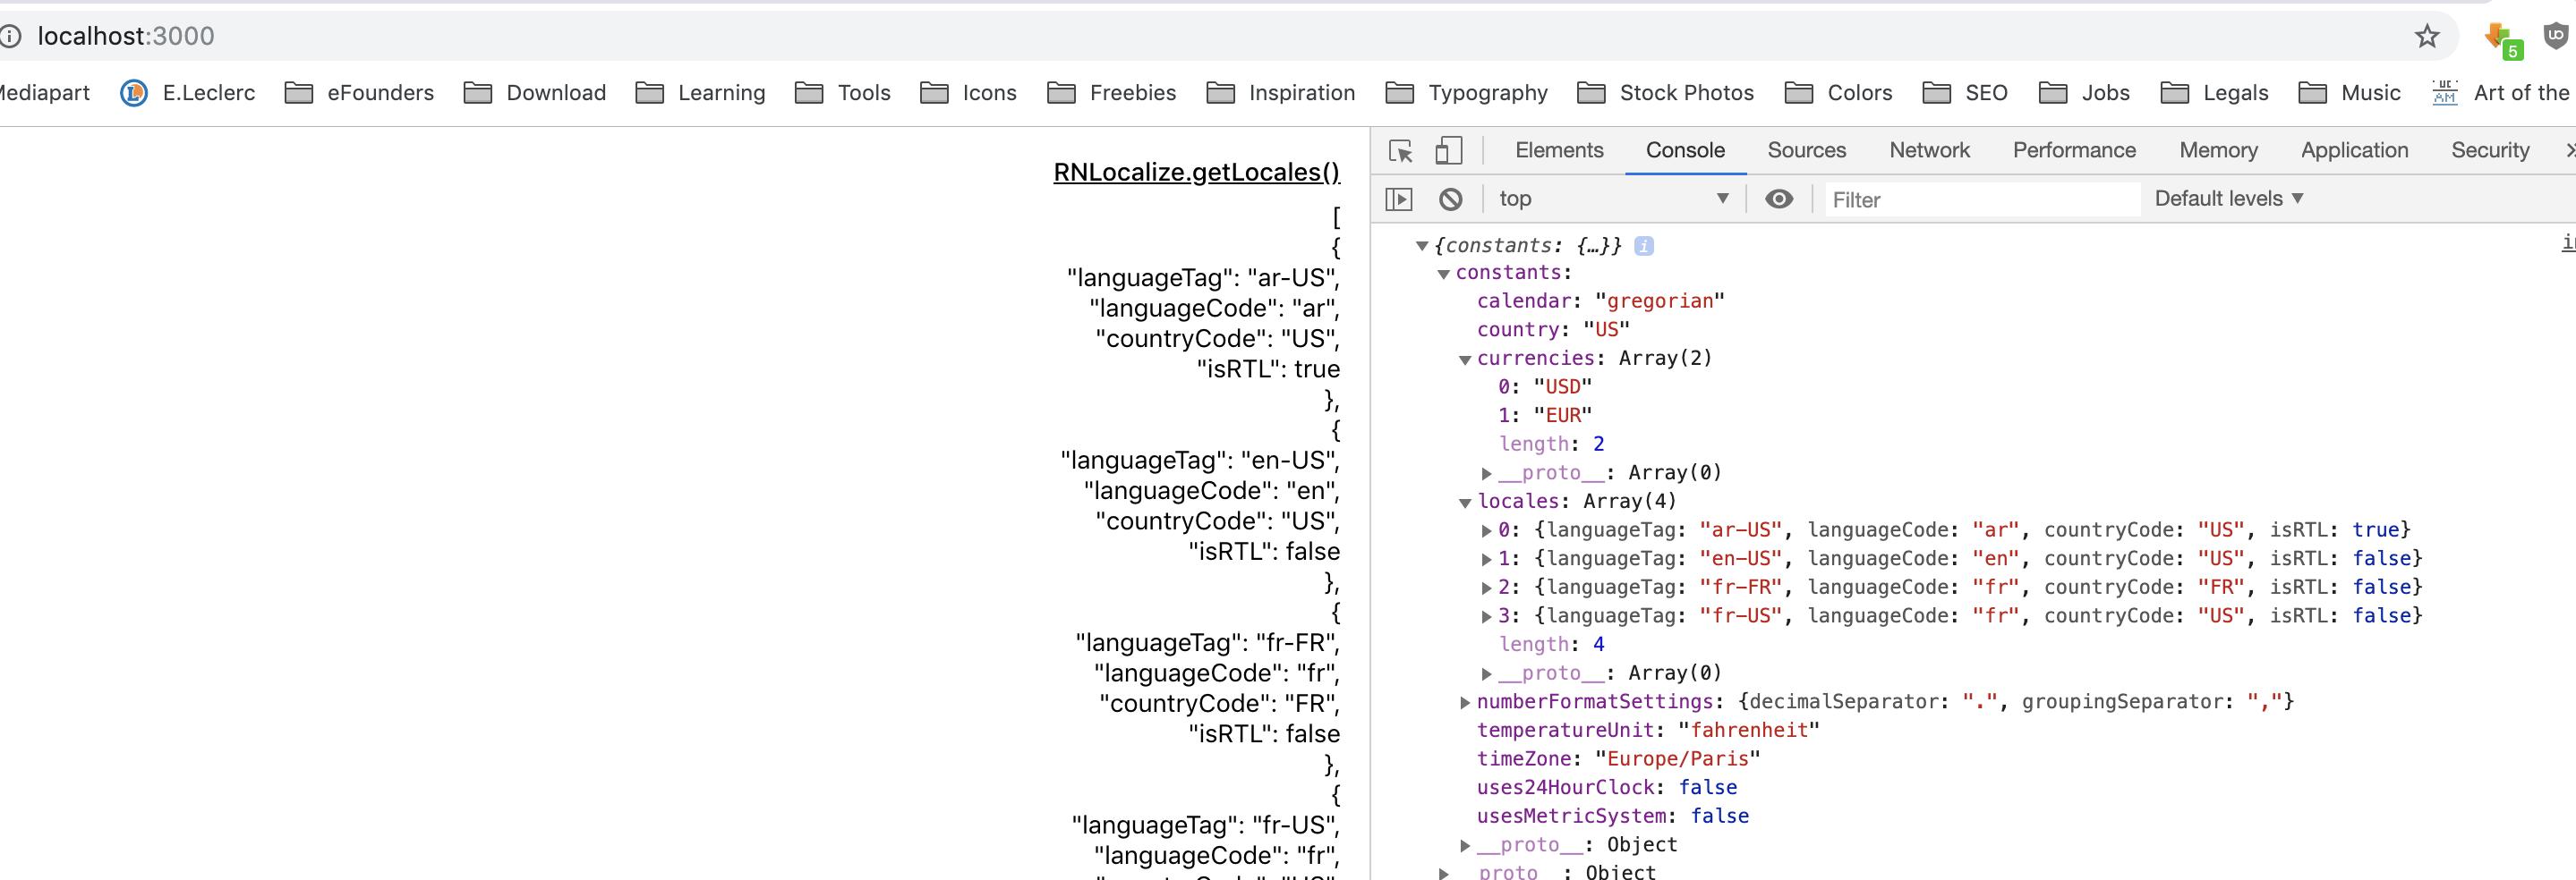Open the Mediapart bookmark
Image resolution: width=2576 pixels, height=880 pixels.
pyautogui.click(x=44, y=93)
